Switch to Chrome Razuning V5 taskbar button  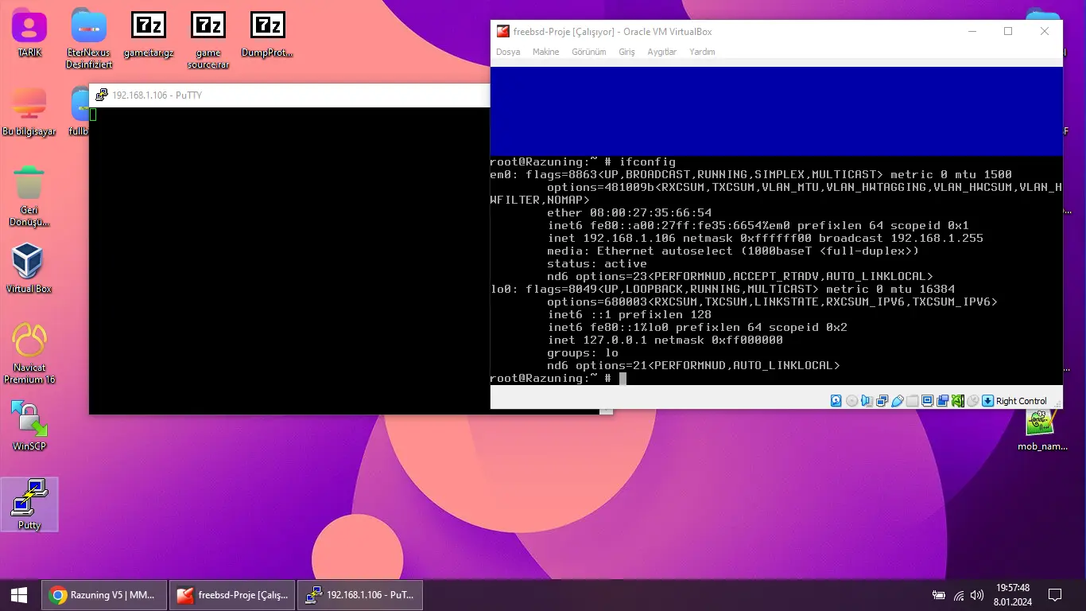click(104, 594)
